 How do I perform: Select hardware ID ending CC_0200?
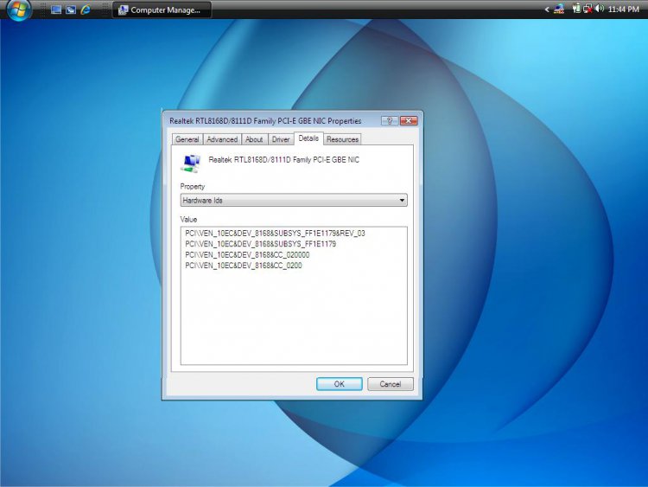[244, 266]
